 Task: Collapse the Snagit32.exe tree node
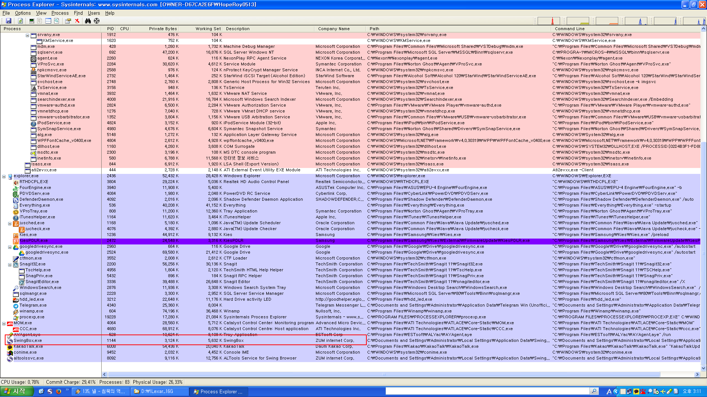10,265
